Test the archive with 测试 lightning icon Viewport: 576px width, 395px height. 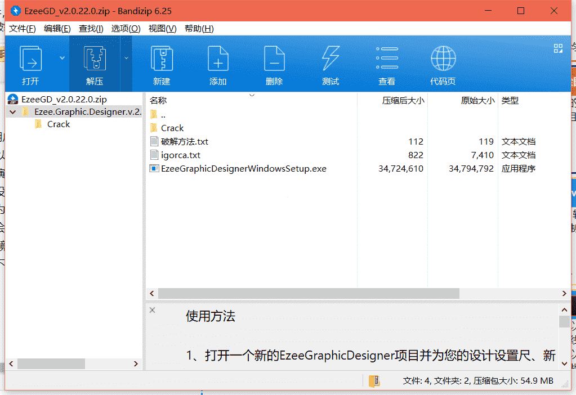331,59
